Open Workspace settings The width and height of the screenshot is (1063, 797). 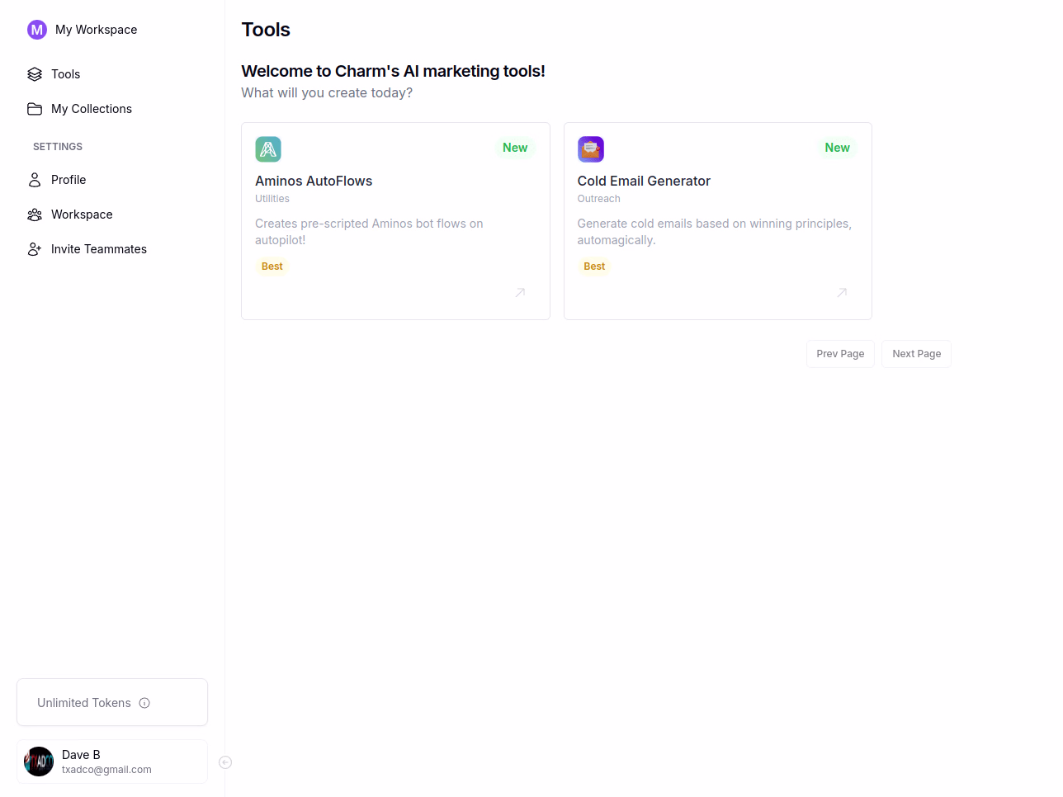click(x=82, y=215)
